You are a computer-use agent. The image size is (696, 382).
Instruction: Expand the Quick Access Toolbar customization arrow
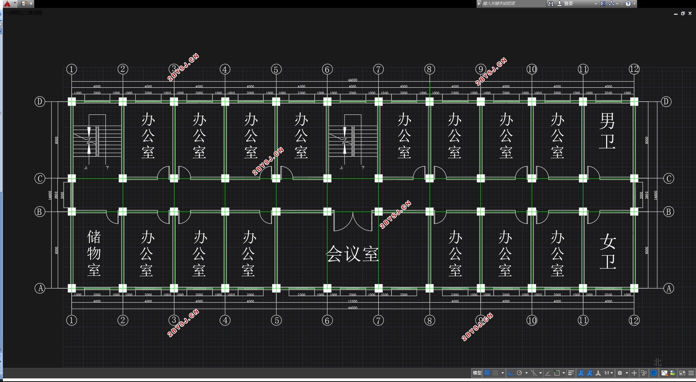tap(31, 4)
